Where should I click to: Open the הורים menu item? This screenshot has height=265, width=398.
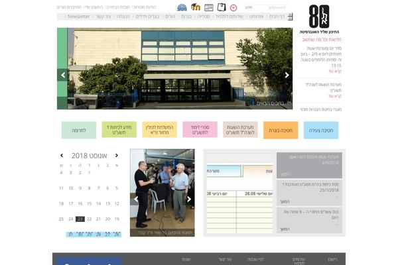pyautogui.click(x=170, y=17)
